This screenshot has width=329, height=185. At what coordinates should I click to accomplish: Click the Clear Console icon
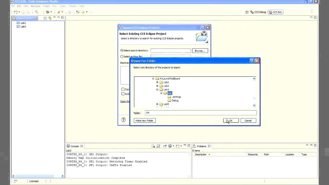(153, 146)
